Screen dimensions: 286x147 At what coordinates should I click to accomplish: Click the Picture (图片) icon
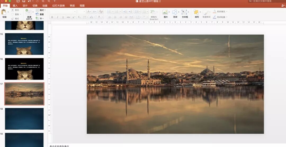point(165,12)
